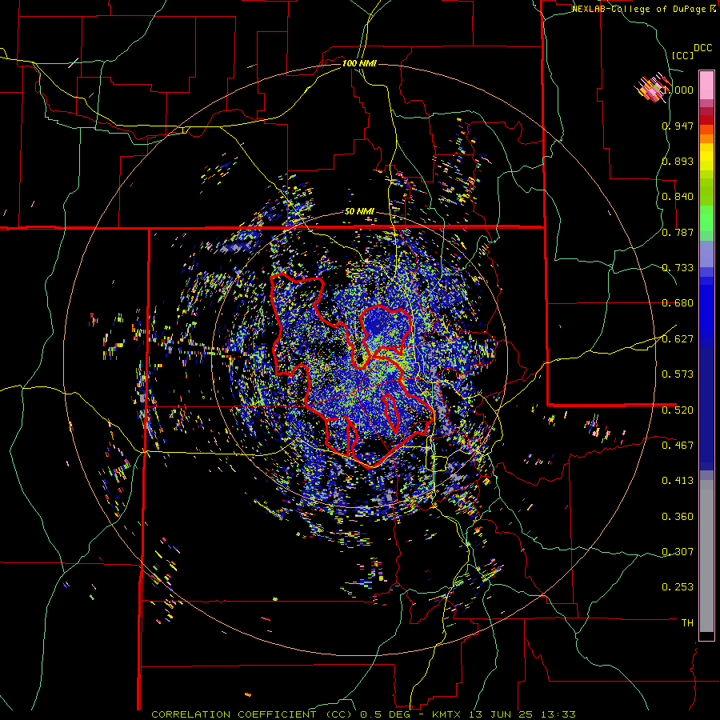The height and width of the screenshot is (720, 720).
Task: Click the 0.947 legend value
Action: point(678,126)
